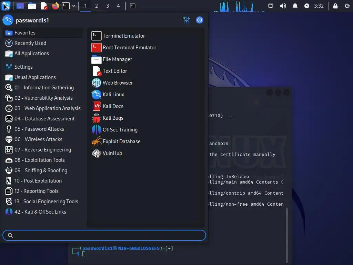
Task: Open VulnHub entry
Action: (x=146, y=153)
